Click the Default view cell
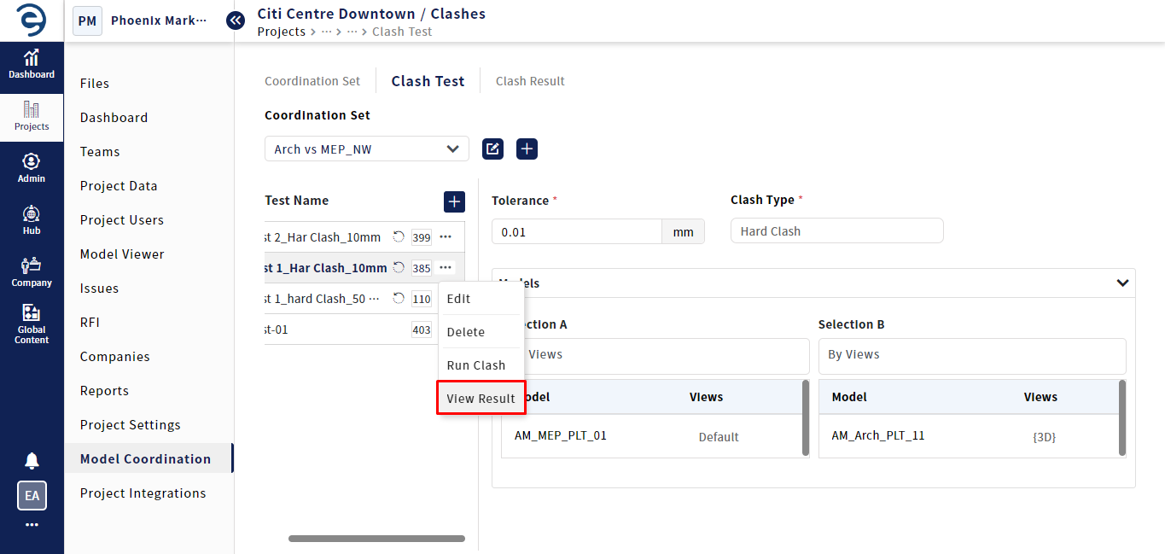Screen dimensions: 1165x554 [x=719, y=437]
